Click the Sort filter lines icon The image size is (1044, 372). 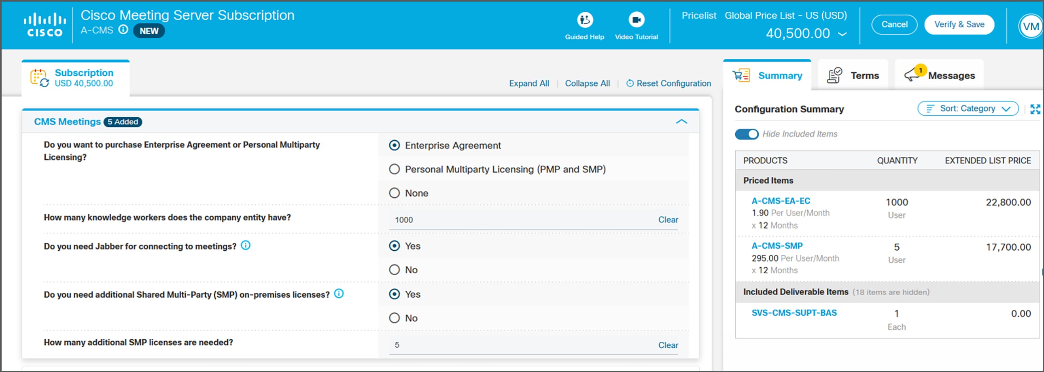point(930,108)
